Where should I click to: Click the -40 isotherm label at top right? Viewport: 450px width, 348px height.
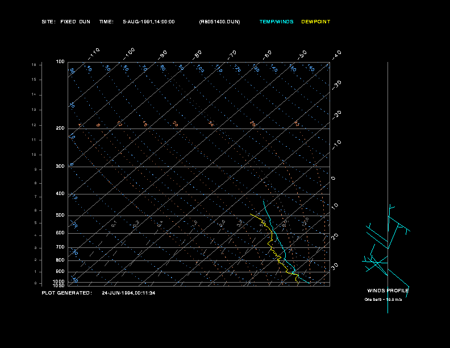[336, 55]
